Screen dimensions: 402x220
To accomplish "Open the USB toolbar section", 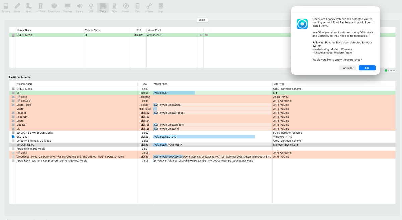I will click(91, 7).
